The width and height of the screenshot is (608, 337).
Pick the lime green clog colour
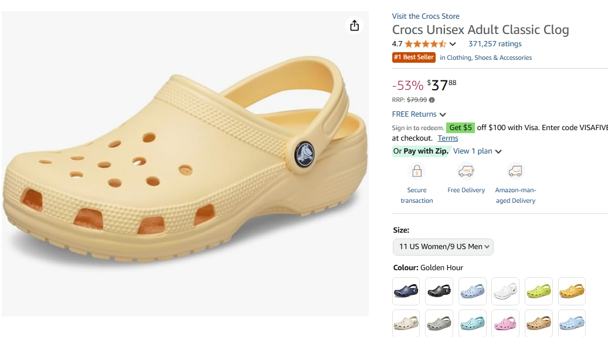[x=538, y=291]
